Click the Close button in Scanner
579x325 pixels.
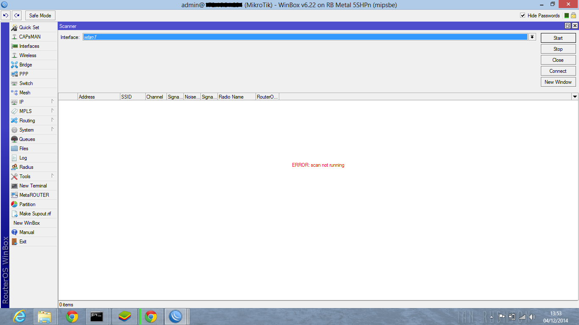558,60
